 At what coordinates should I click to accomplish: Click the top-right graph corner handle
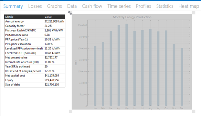[x=194, y=13]
